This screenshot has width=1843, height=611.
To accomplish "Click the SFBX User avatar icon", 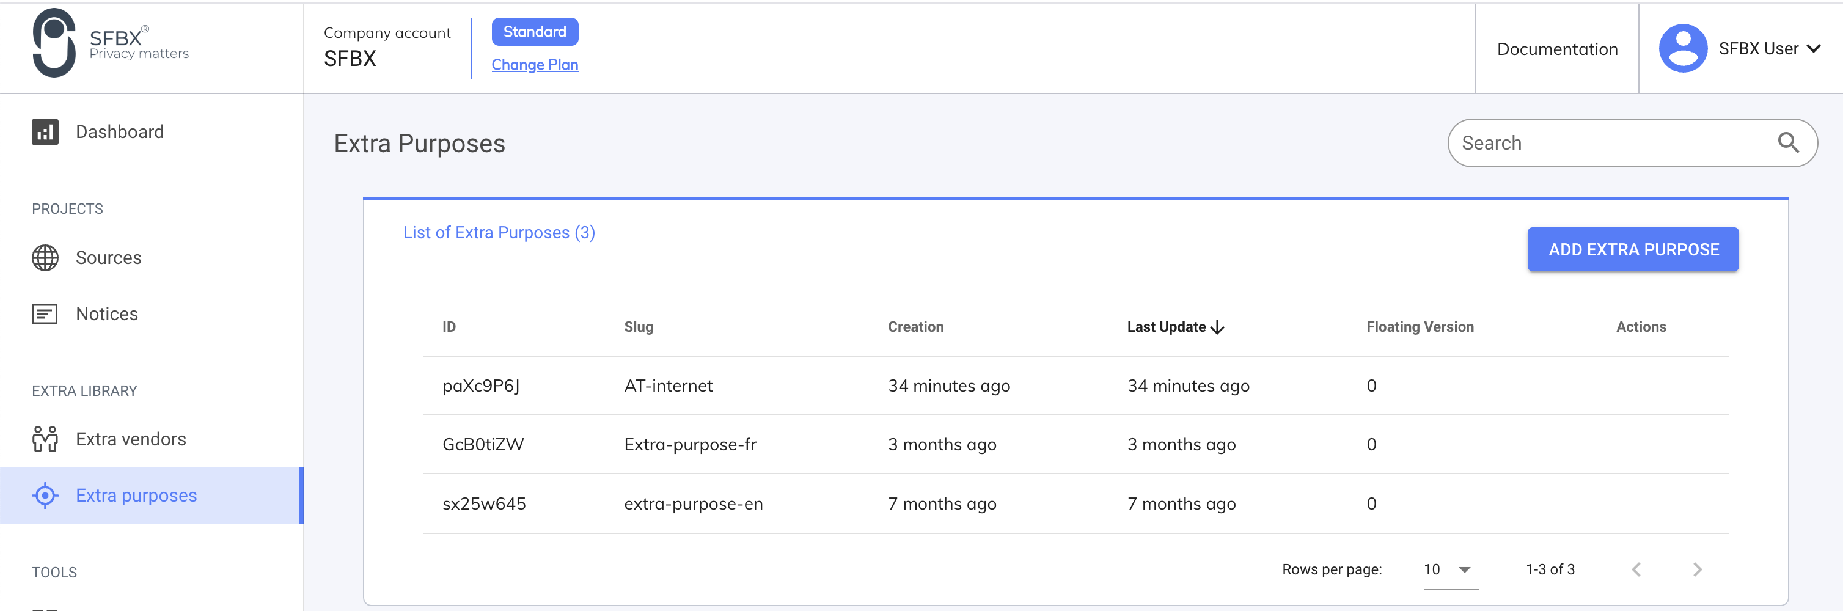I will pos(1682,49).
